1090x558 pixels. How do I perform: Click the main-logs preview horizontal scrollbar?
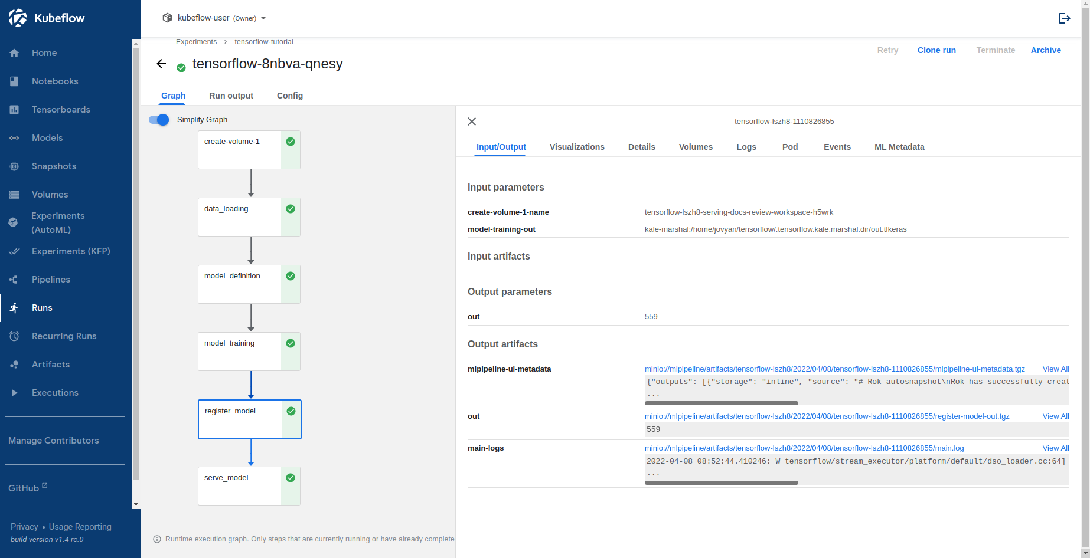coord(722,482)
